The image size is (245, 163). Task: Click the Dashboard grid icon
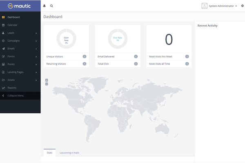(3, 17)
